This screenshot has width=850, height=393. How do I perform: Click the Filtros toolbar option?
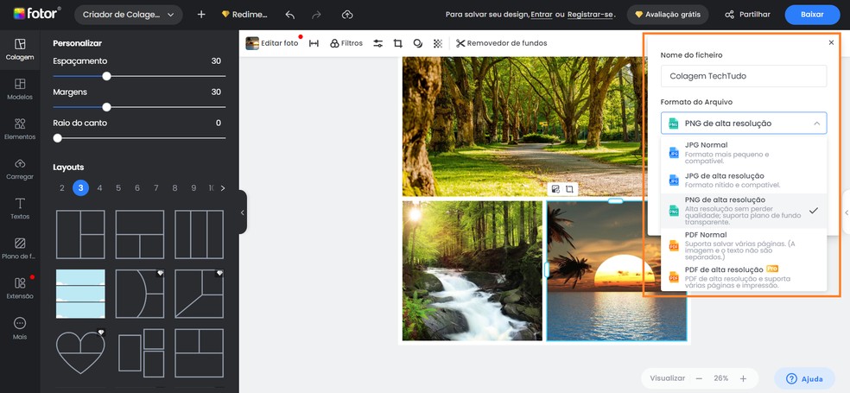(346, 43)
